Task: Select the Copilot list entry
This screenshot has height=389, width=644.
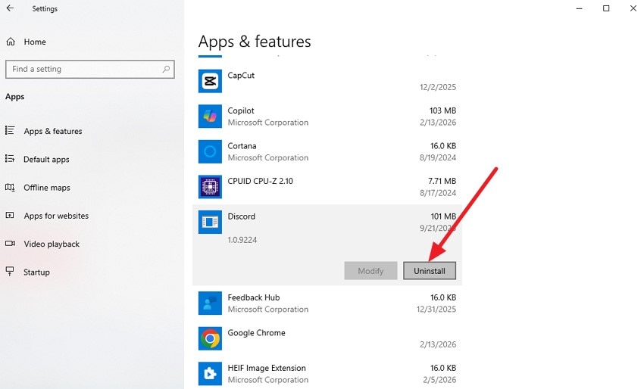Action: click(x=327, y=116)
